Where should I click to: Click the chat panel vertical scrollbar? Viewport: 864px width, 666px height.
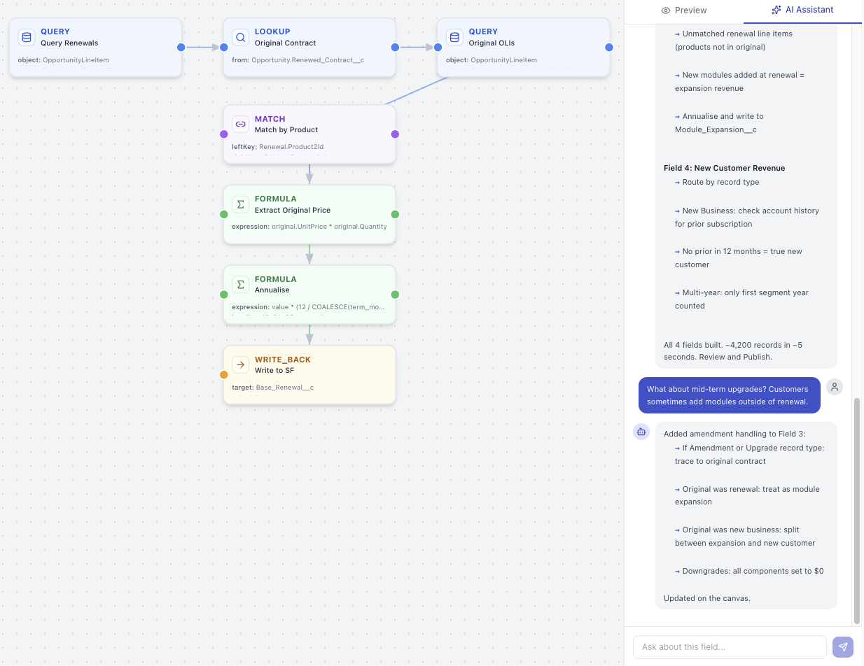click(857, 511)
